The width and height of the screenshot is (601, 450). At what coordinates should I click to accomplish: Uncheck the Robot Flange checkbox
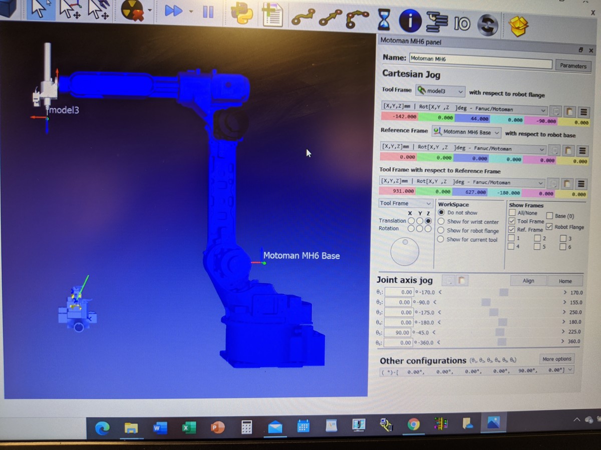[549, 227]
